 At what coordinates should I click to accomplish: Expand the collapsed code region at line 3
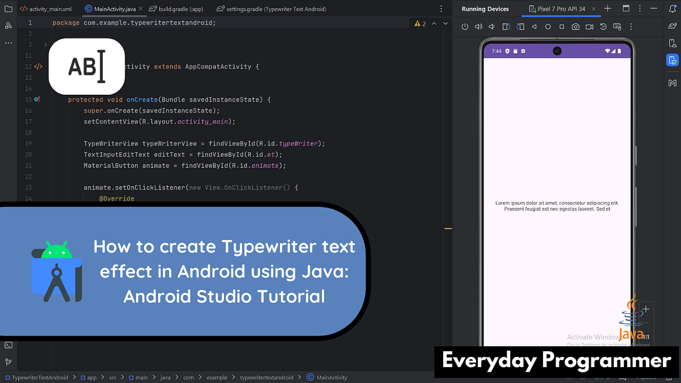45,44
